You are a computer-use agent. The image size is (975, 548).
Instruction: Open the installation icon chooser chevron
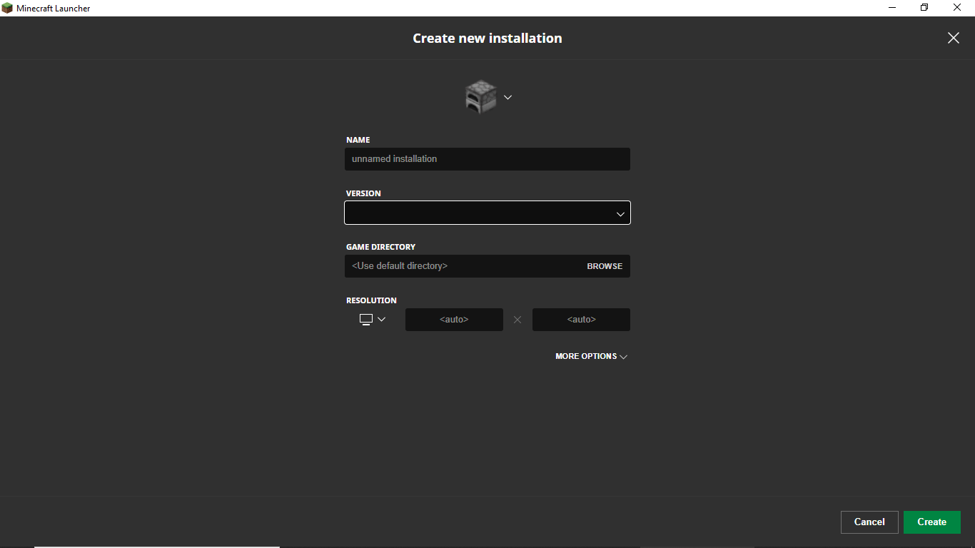(507, 97)
